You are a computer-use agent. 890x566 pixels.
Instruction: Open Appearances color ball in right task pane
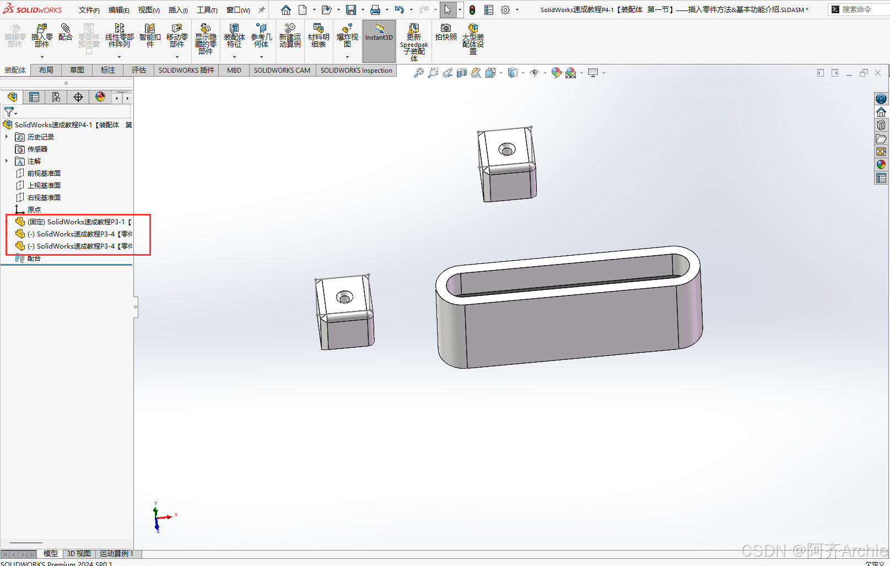pos(881,164)
